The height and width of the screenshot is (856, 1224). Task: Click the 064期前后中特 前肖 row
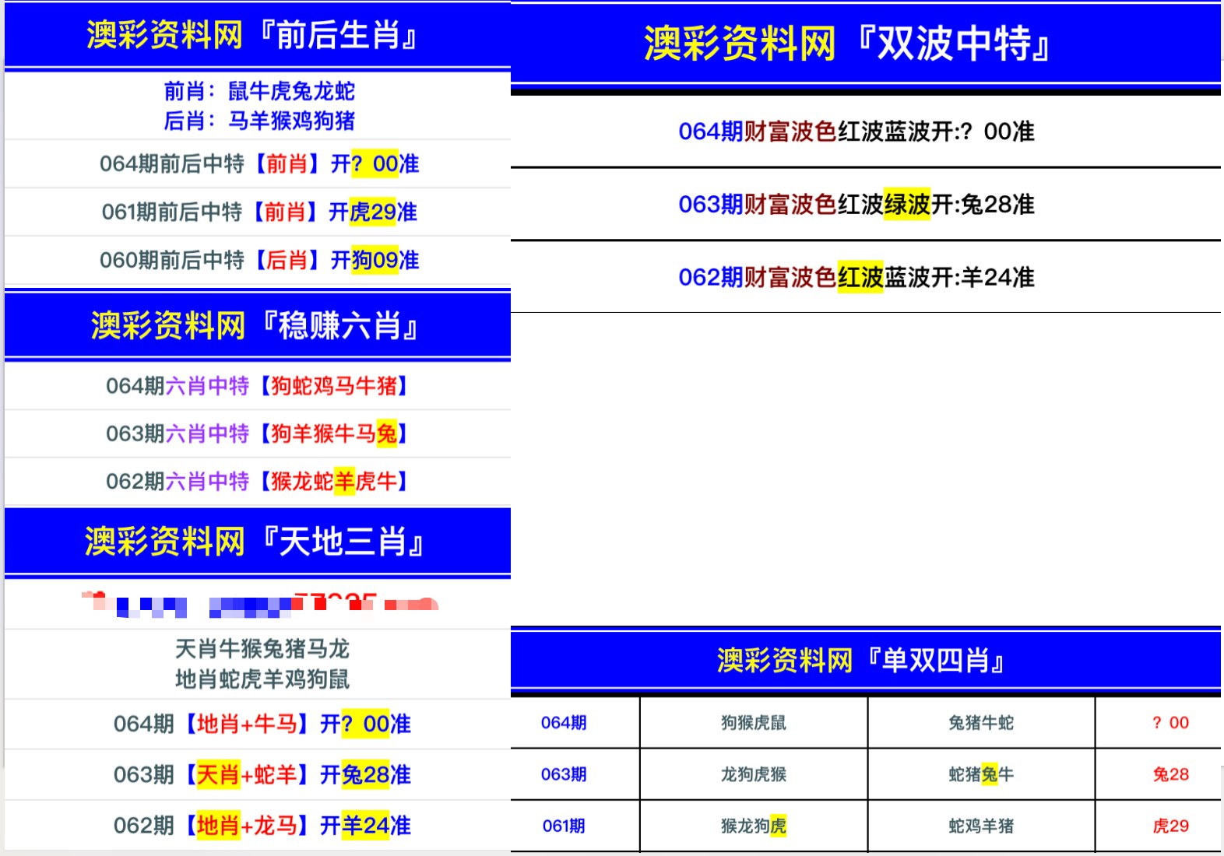(x=259, y=164)
